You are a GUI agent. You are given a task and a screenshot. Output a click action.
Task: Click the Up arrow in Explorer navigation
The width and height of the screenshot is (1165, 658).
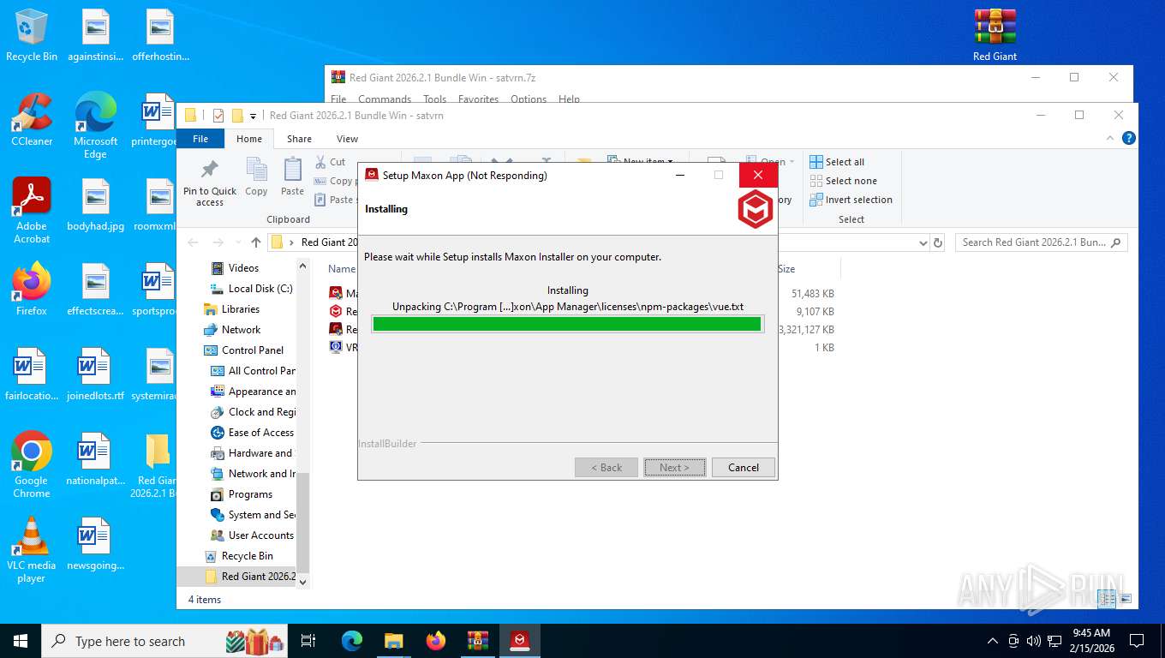[256, 242]
